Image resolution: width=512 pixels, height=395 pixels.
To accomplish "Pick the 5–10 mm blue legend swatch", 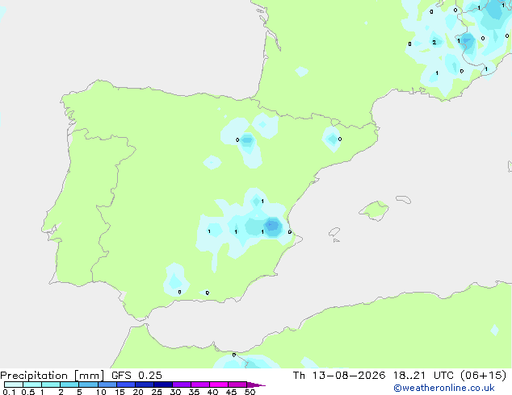I will click(89, 385).
